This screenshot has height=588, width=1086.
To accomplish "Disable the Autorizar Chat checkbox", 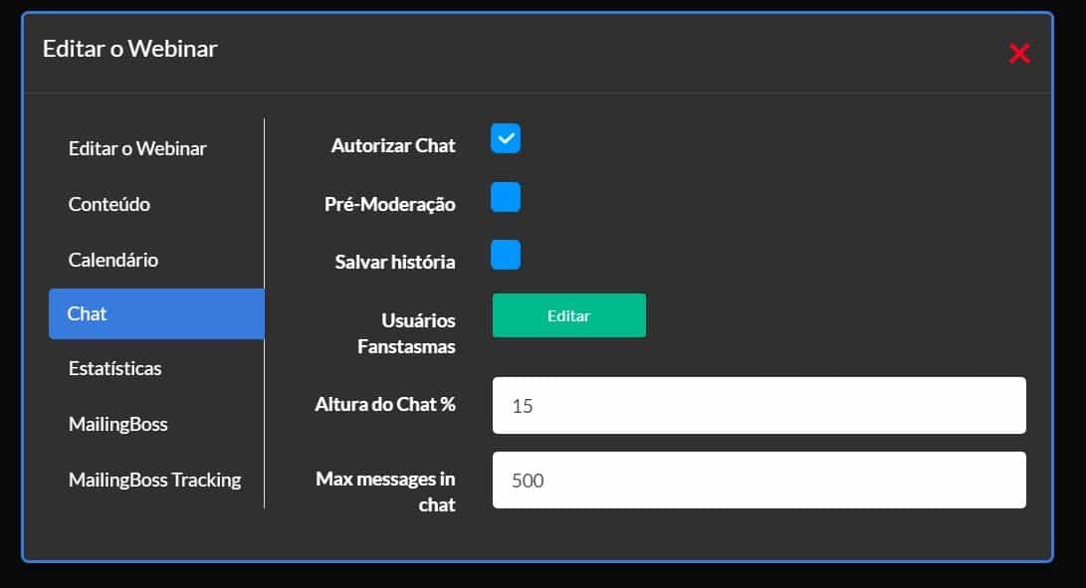I will tap(505, 139).
